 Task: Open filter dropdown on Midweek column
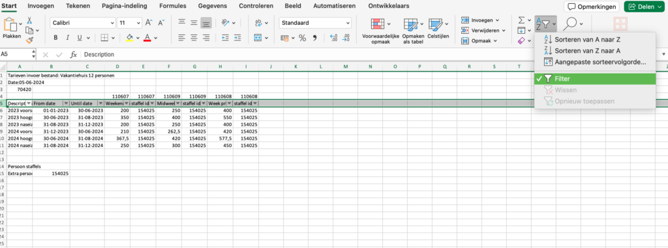pyautogui.click(x=177, y=103)
